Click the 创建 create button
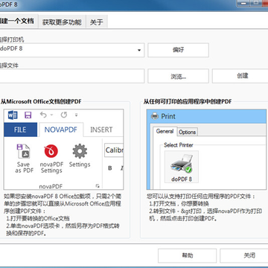Screen dimensions: 268x268 pos(240,76)
